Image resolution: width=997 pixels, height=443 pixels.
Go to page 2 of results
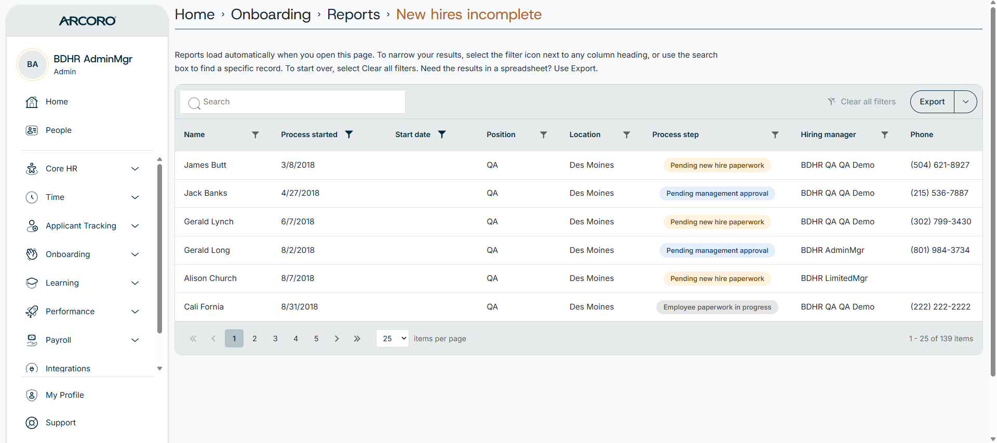(254, 339)
